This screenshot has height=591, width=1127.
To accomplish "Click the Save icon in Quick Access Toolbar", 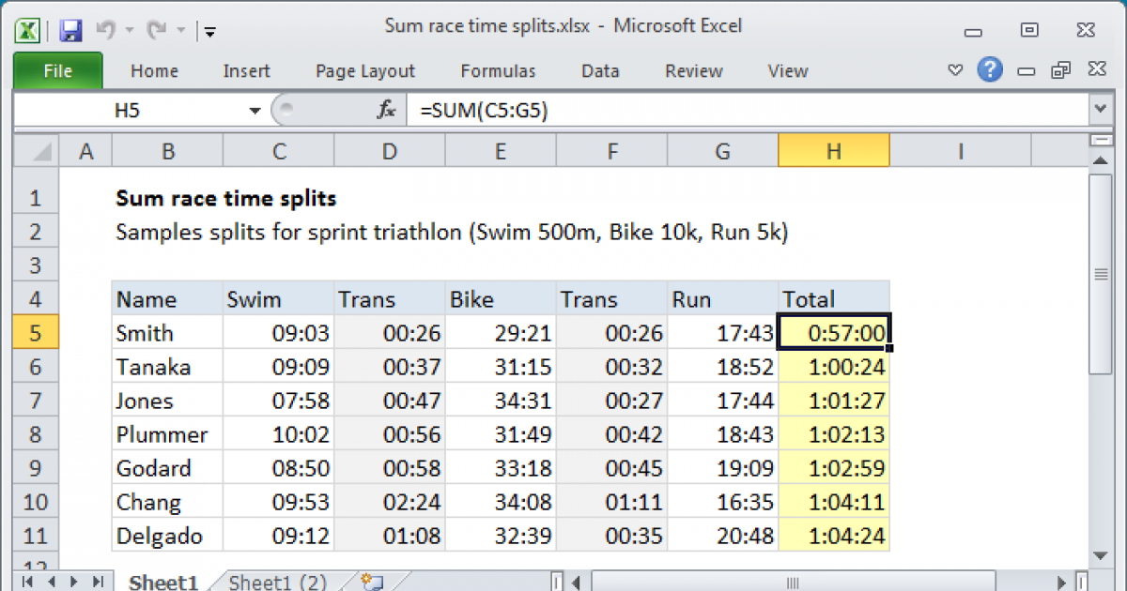I will point(70,30).
